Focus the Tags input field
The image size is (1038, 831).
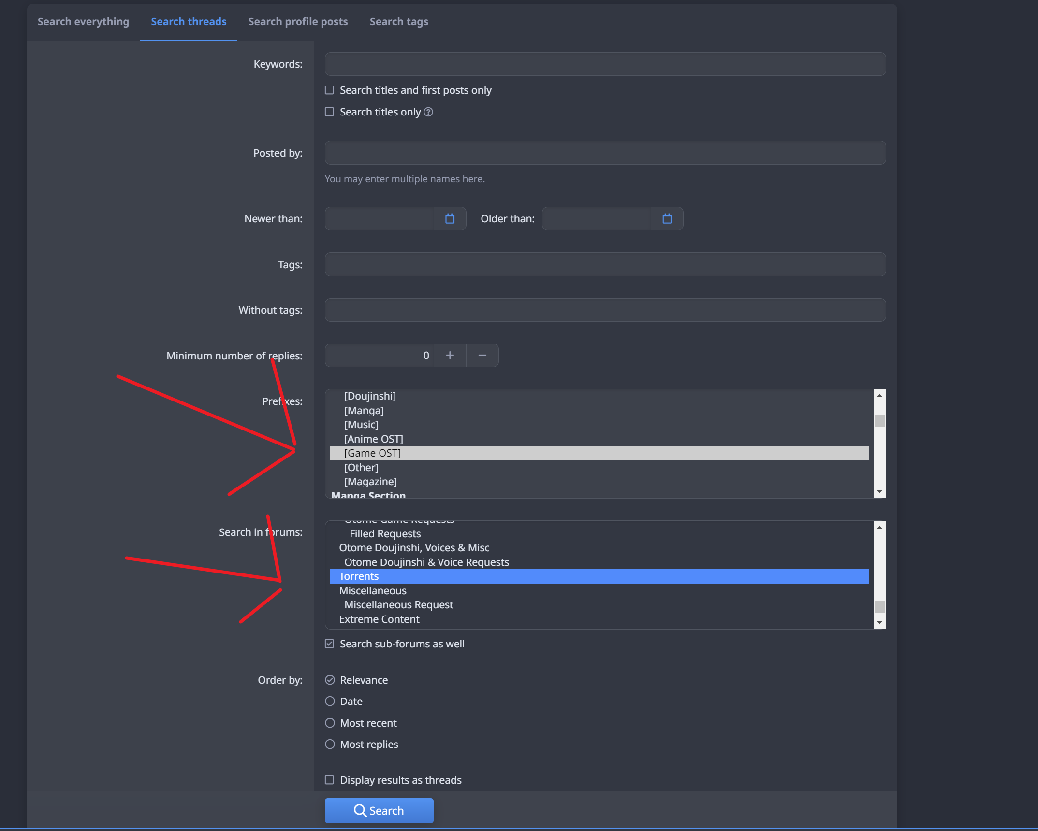605,265
